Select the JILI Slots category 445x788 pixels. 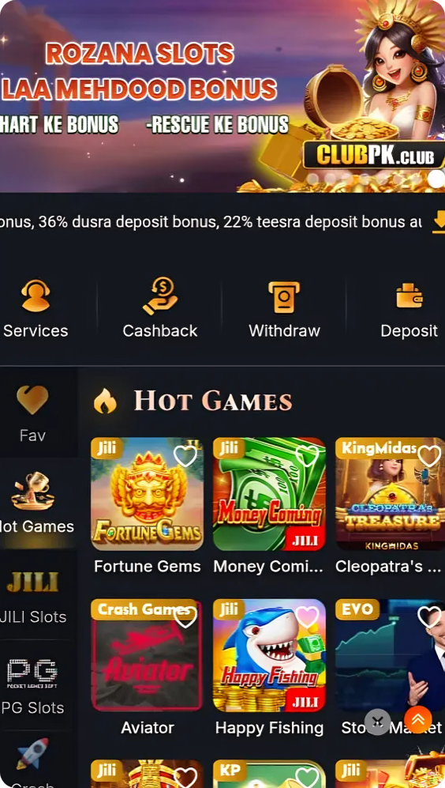32,594
